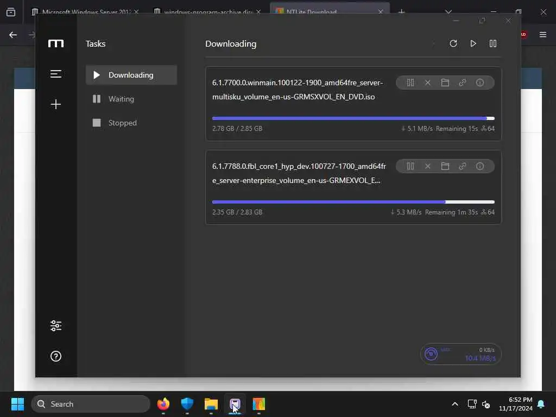This screenshot has width=556, height=417.
Task: View info for fbl_core1_hyp_dev enterprise task
Action: [480, 166]
